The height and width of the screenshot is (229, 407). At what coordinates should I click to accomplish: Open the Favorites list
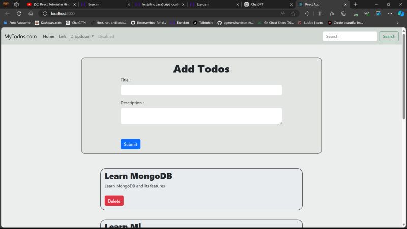(332, 14)
